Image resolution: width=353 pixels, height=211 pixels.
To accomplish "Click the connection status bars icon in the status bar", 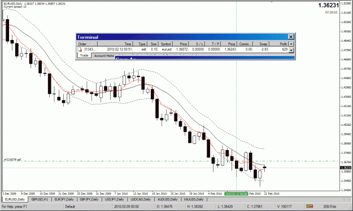I will pyautogui.click(x=310, y=206).
